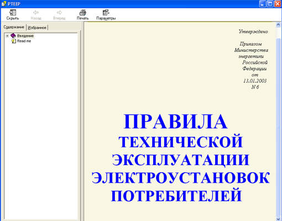
Task: Close the PTEEP window
Action: click(x=278, y=4)
